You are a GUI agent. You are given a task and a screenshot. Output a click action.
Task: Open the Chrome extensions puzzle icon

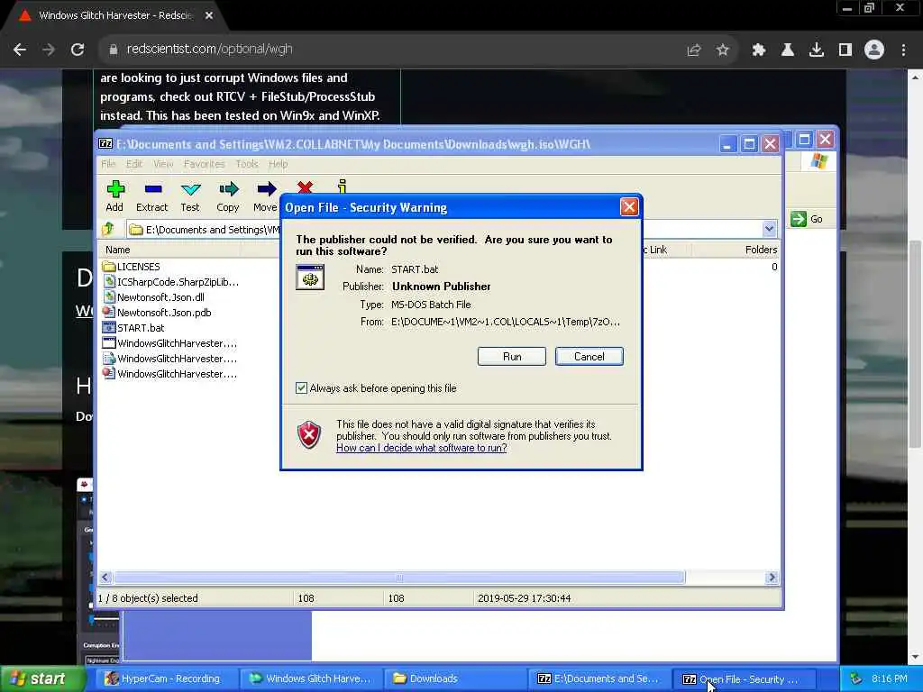point(759,50)
